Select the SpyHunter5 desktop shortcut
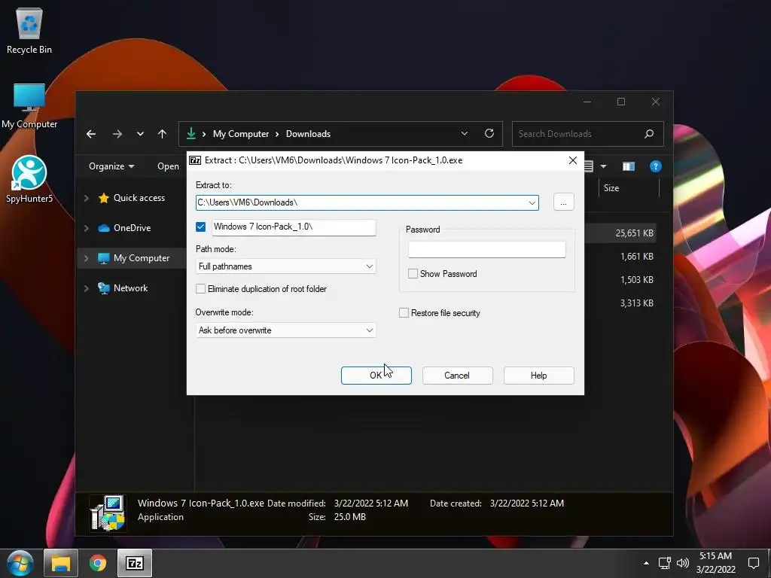This screenshot has height=578, width=771. point(29,179)
